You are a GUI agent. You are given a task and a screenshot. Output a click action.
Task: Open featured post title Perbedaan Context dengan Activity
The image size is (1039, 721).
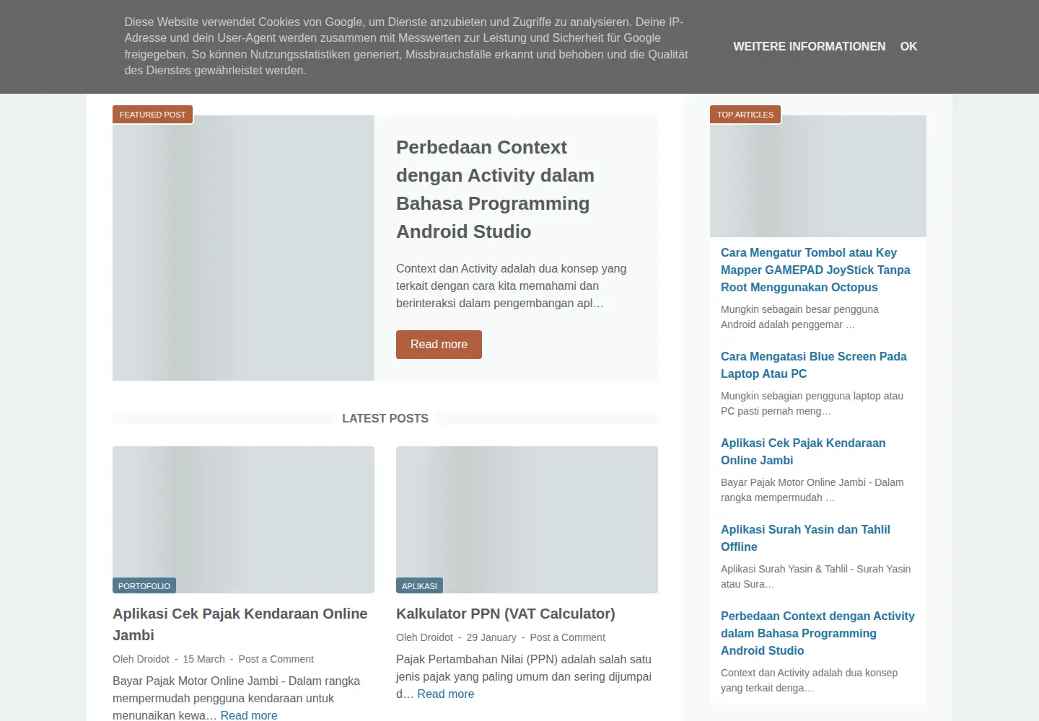pyautogui.click(x=495, y=189)
